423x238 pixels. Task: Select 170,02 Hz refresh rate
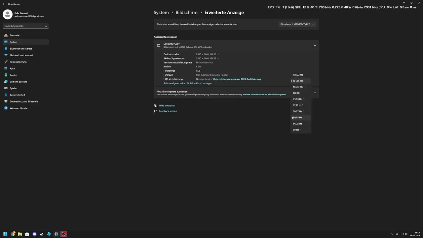(301, 75)
